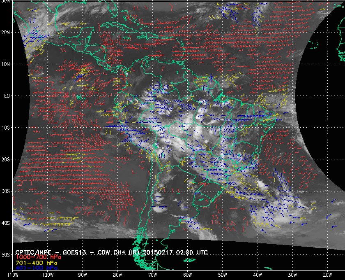
Task: Click the 90W longitude label
Action: coord(83,275)
